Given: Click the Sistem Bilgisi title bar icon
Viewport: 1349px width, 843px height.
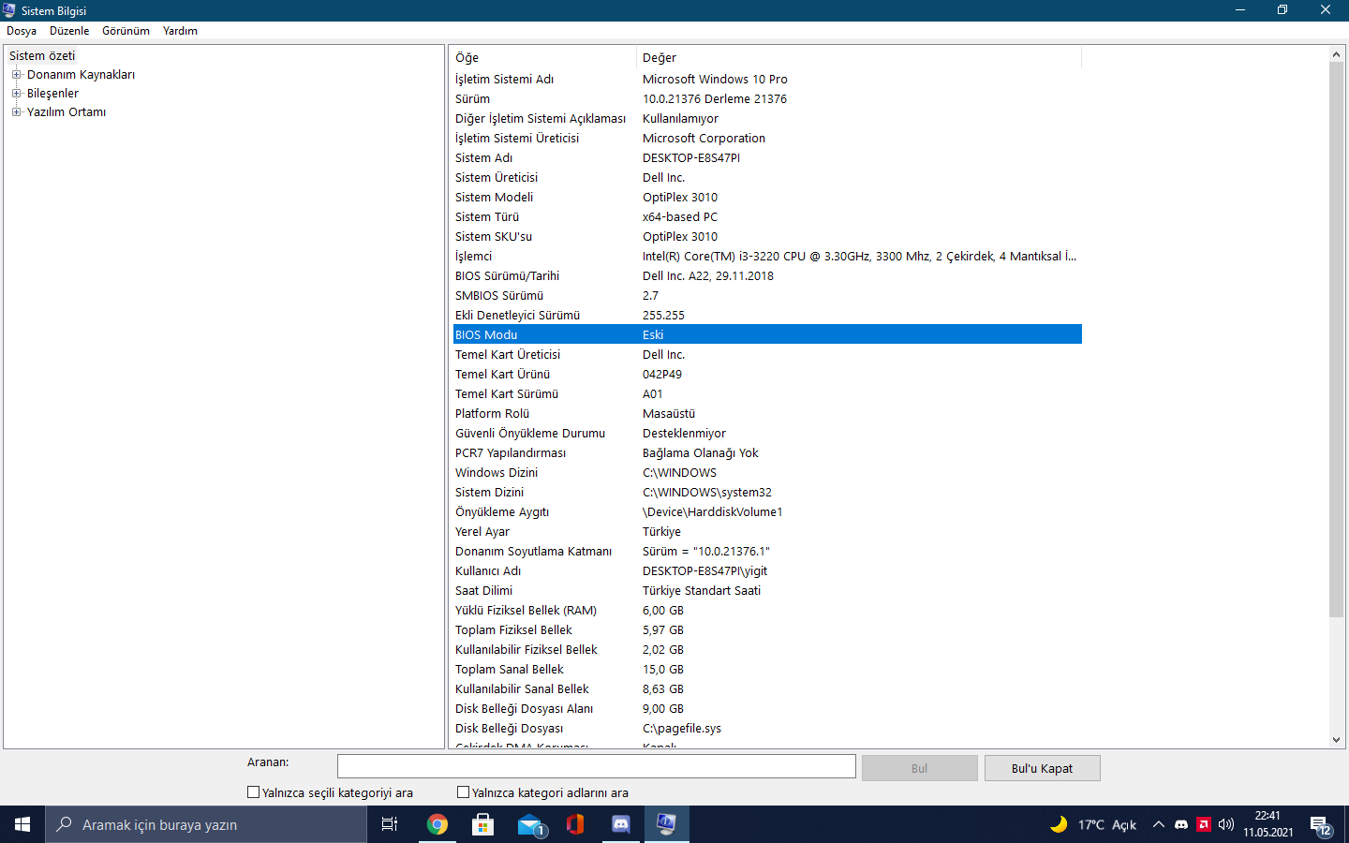Looking at the screenshot, I should (9, 10).
